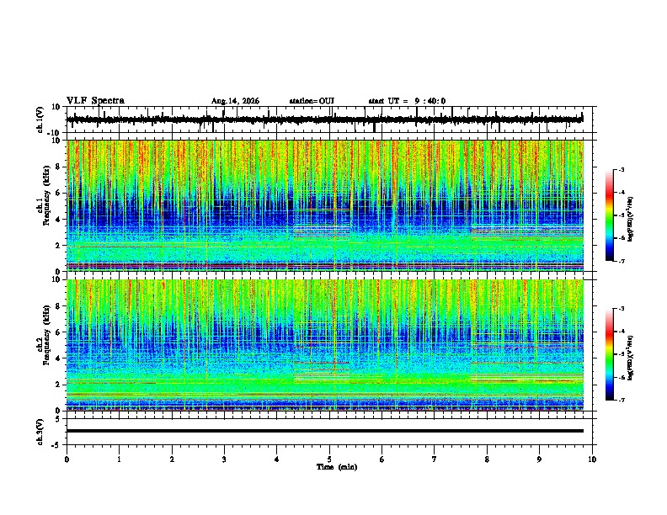This screenshot has width=667, height=515.
Task: Click the "6" kHz tick on ch.1 frequency axis
Action: point(58,194)
